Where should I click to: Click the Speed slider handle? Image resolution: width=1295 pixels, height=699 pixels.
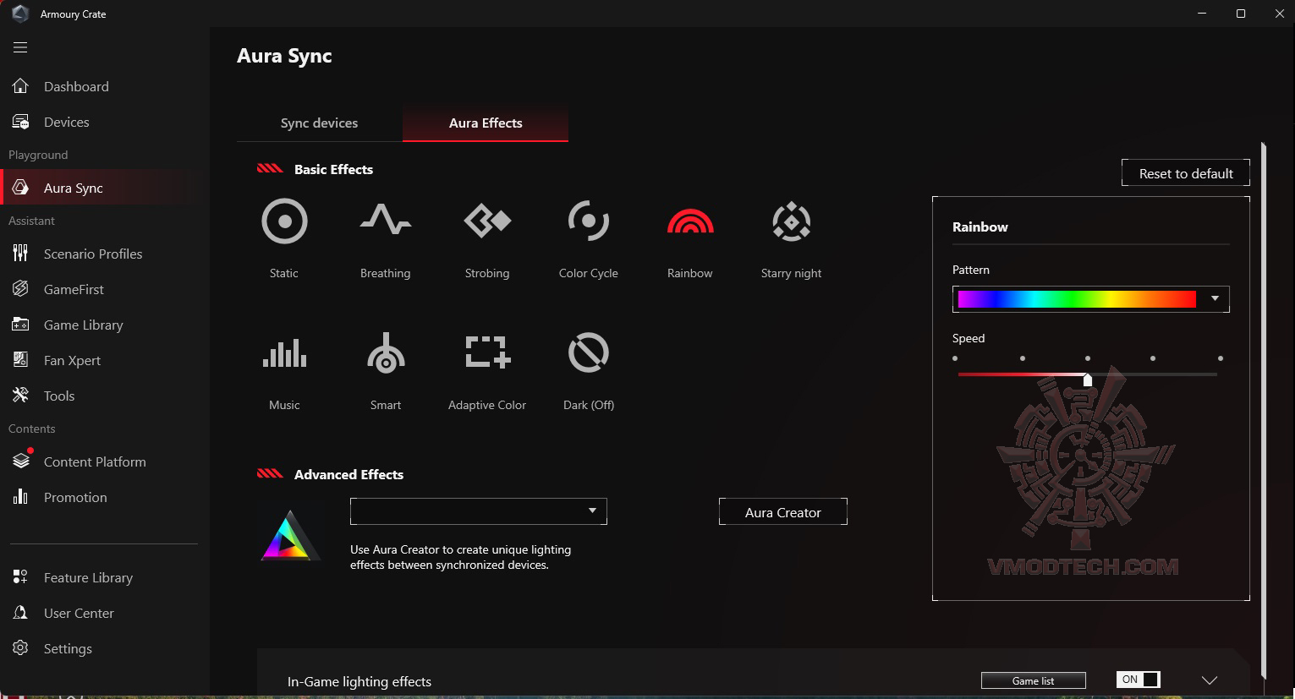(x=1088, y=380)
